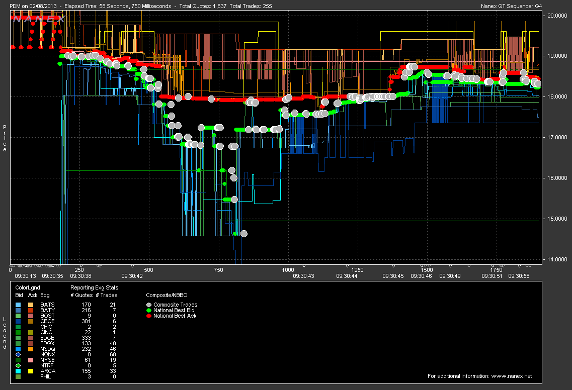Click the 09:30:56 time label
The width and height of the screenshot is (572, 390).
pos(519,276)
